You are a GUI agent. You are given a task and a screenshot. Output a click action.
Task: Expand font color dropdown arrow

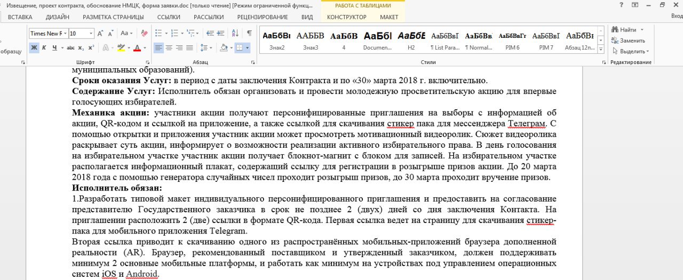click(145, 48)
